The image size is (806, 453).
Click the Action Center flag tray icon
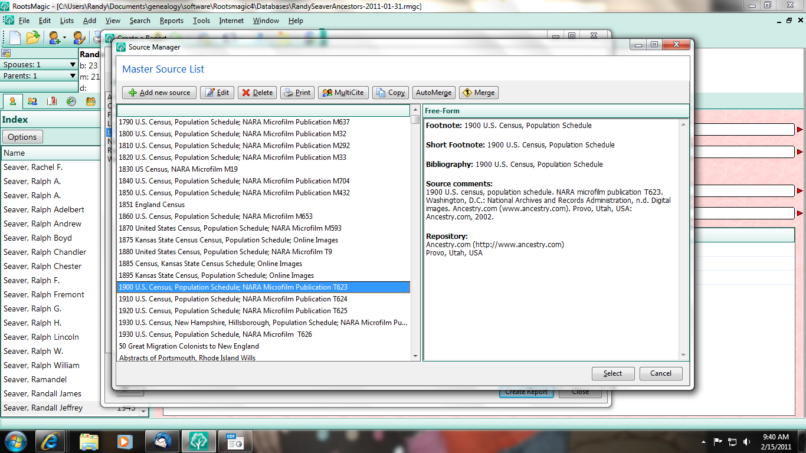pos(718,441)
